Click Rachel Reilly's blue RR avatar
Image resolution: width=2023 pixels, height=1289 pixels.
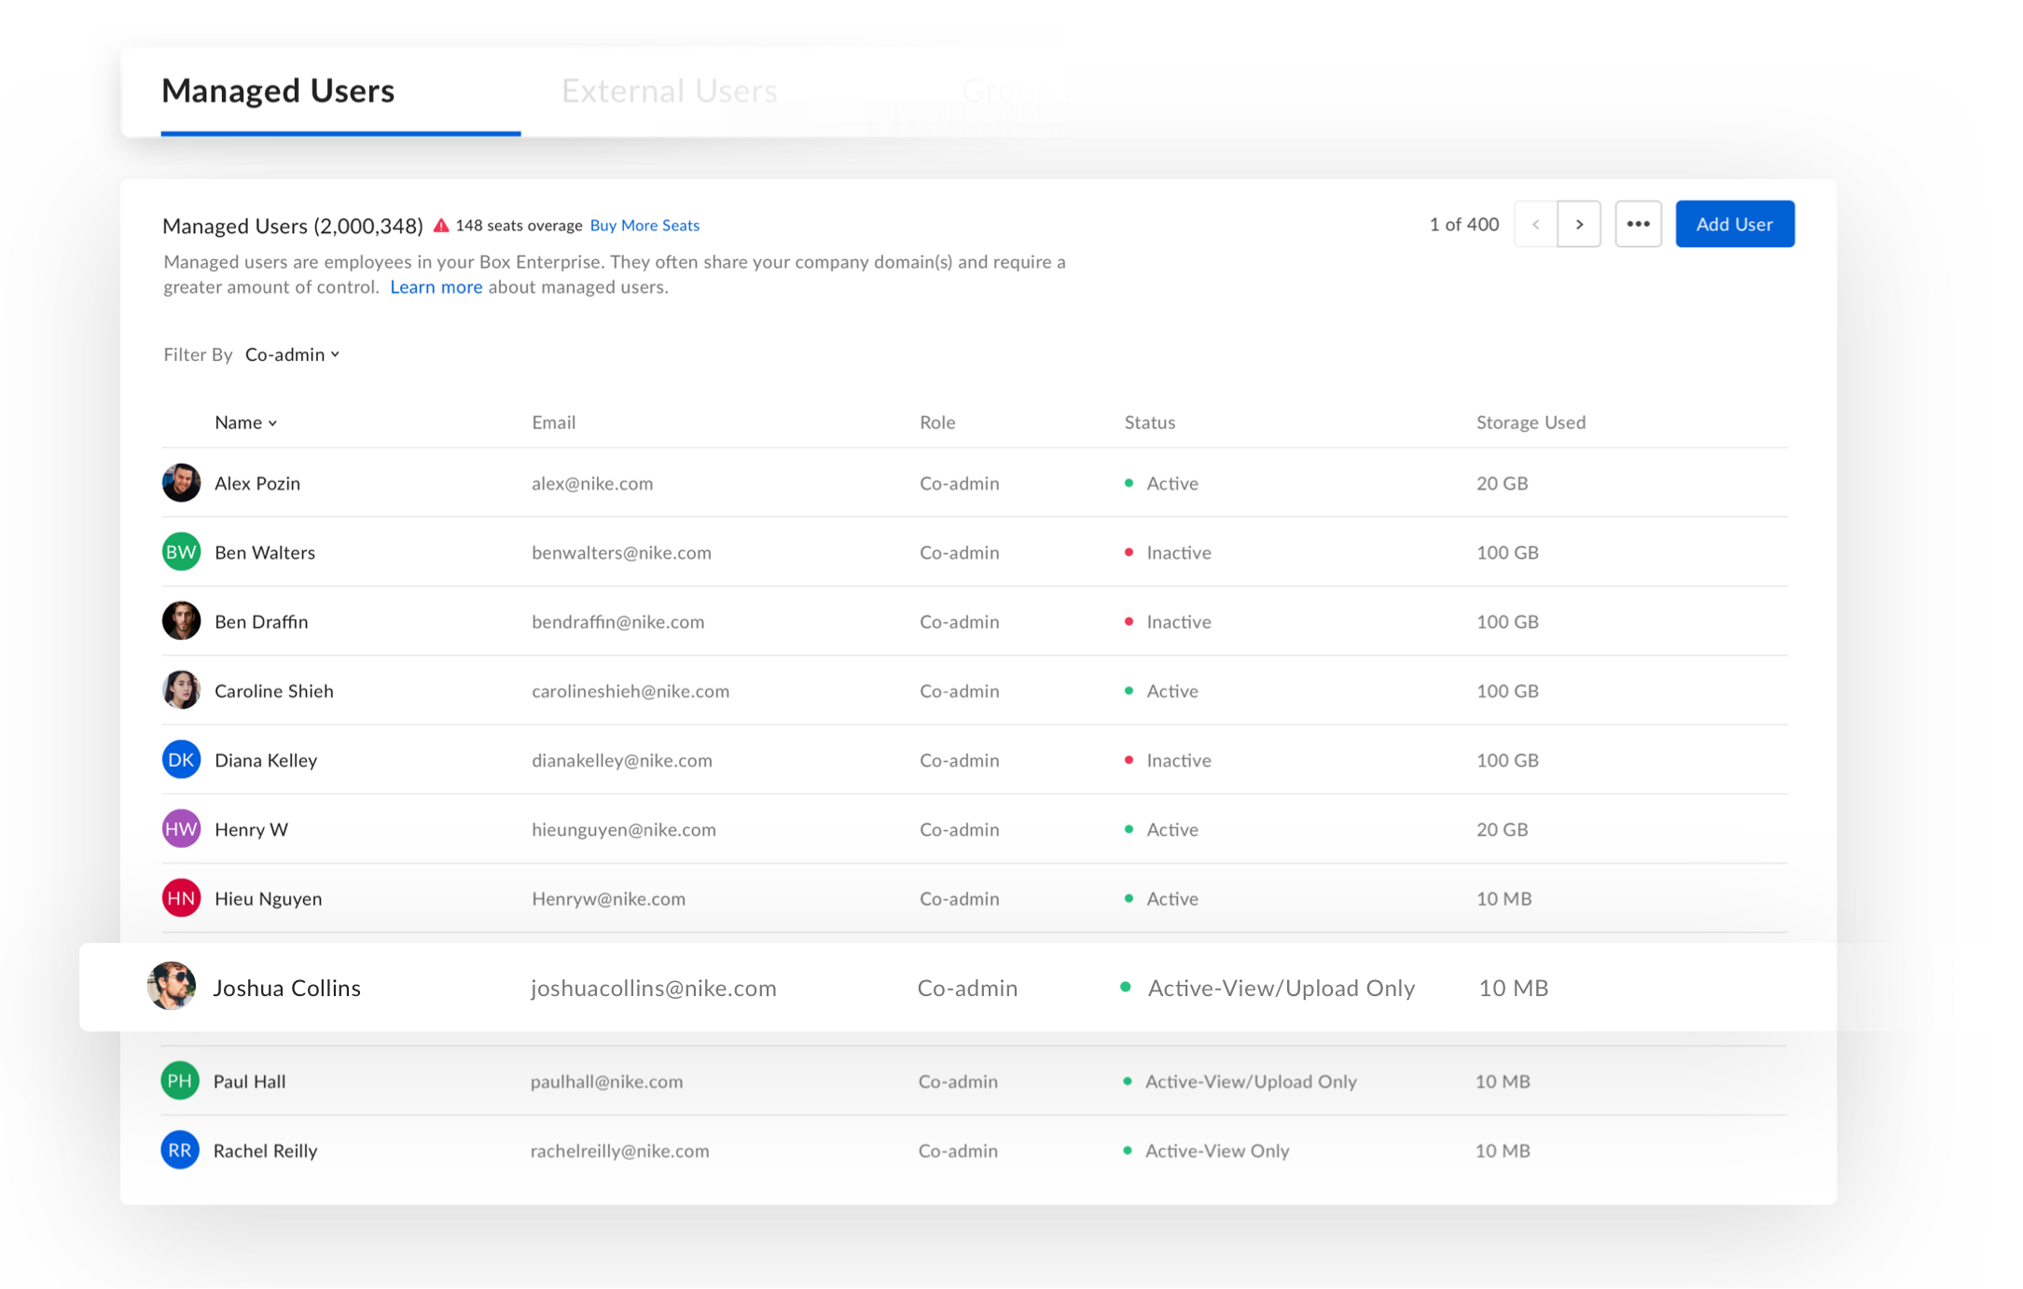point(180,1150)
